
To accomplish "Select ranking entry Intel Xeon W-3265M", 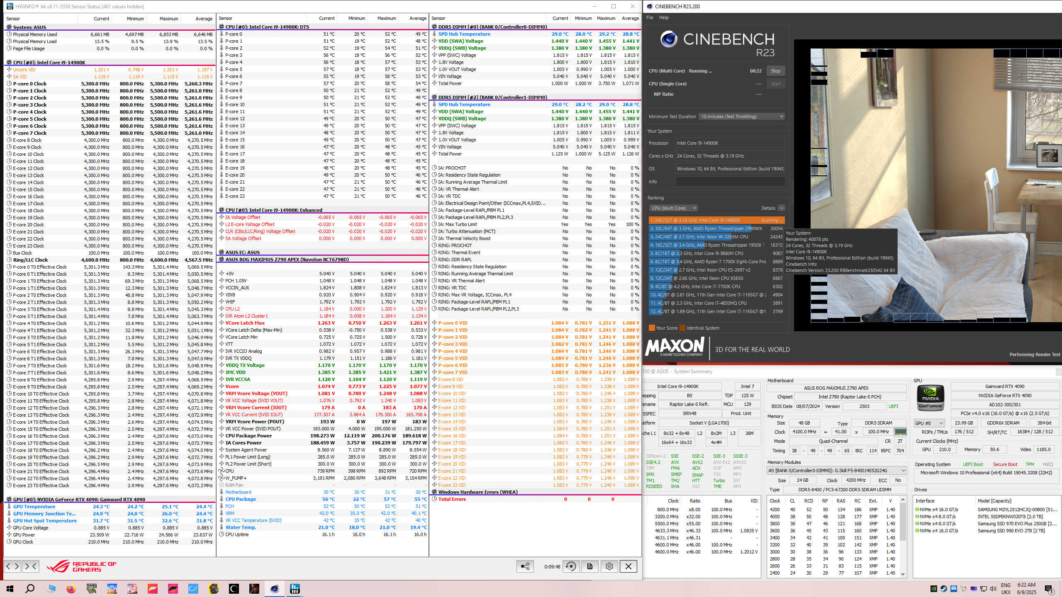I will [716, 237].
